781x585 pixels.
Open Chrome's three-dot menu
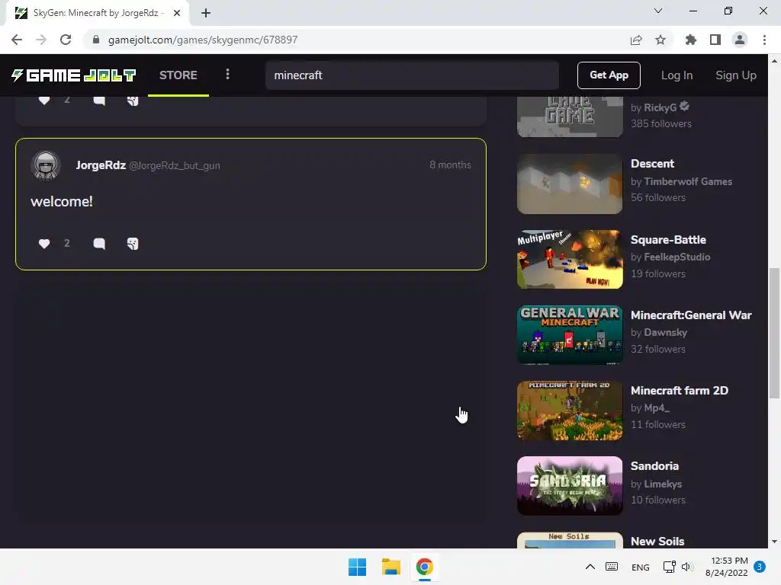click(x=764, y=40)
